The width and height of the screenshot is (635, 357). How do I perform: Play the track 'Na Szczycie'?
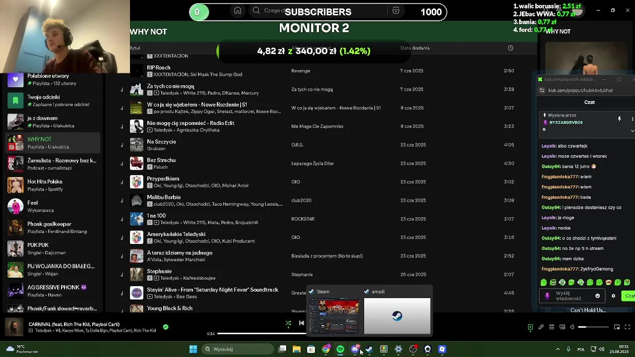point(161,142)
